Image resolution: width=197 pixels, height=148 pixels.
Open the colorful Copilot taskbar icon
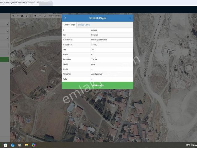[34, 145]
